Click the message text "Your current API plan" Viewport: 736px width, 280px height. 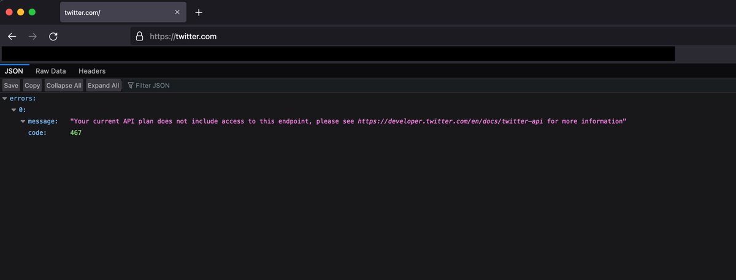click(113, 121)
